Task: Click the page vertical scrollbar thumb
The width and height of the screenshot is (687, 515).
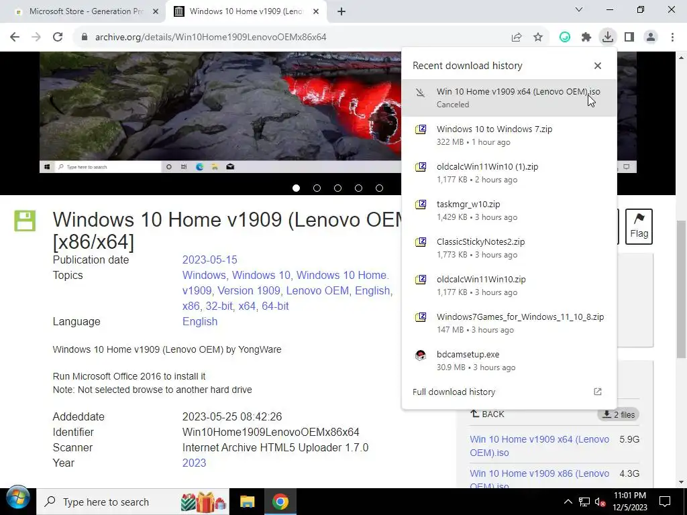Action: pyautogui.click(x=682, y=289)
